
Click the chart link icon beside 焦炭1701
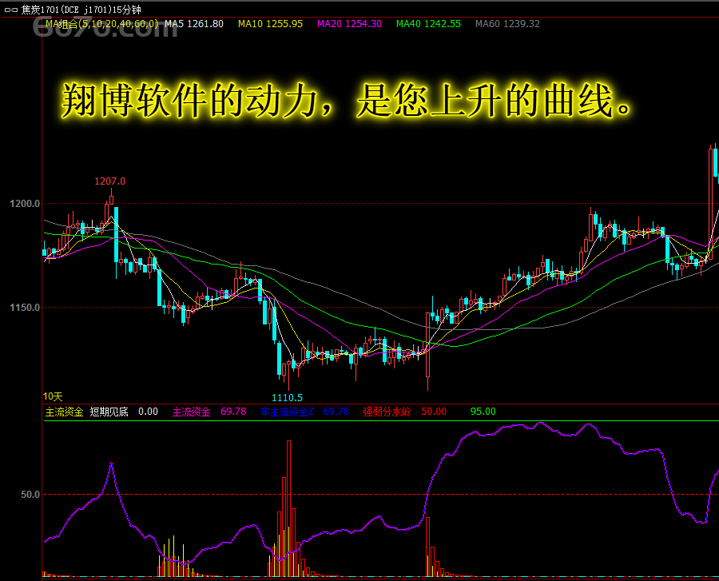click(x=10, y=10)
